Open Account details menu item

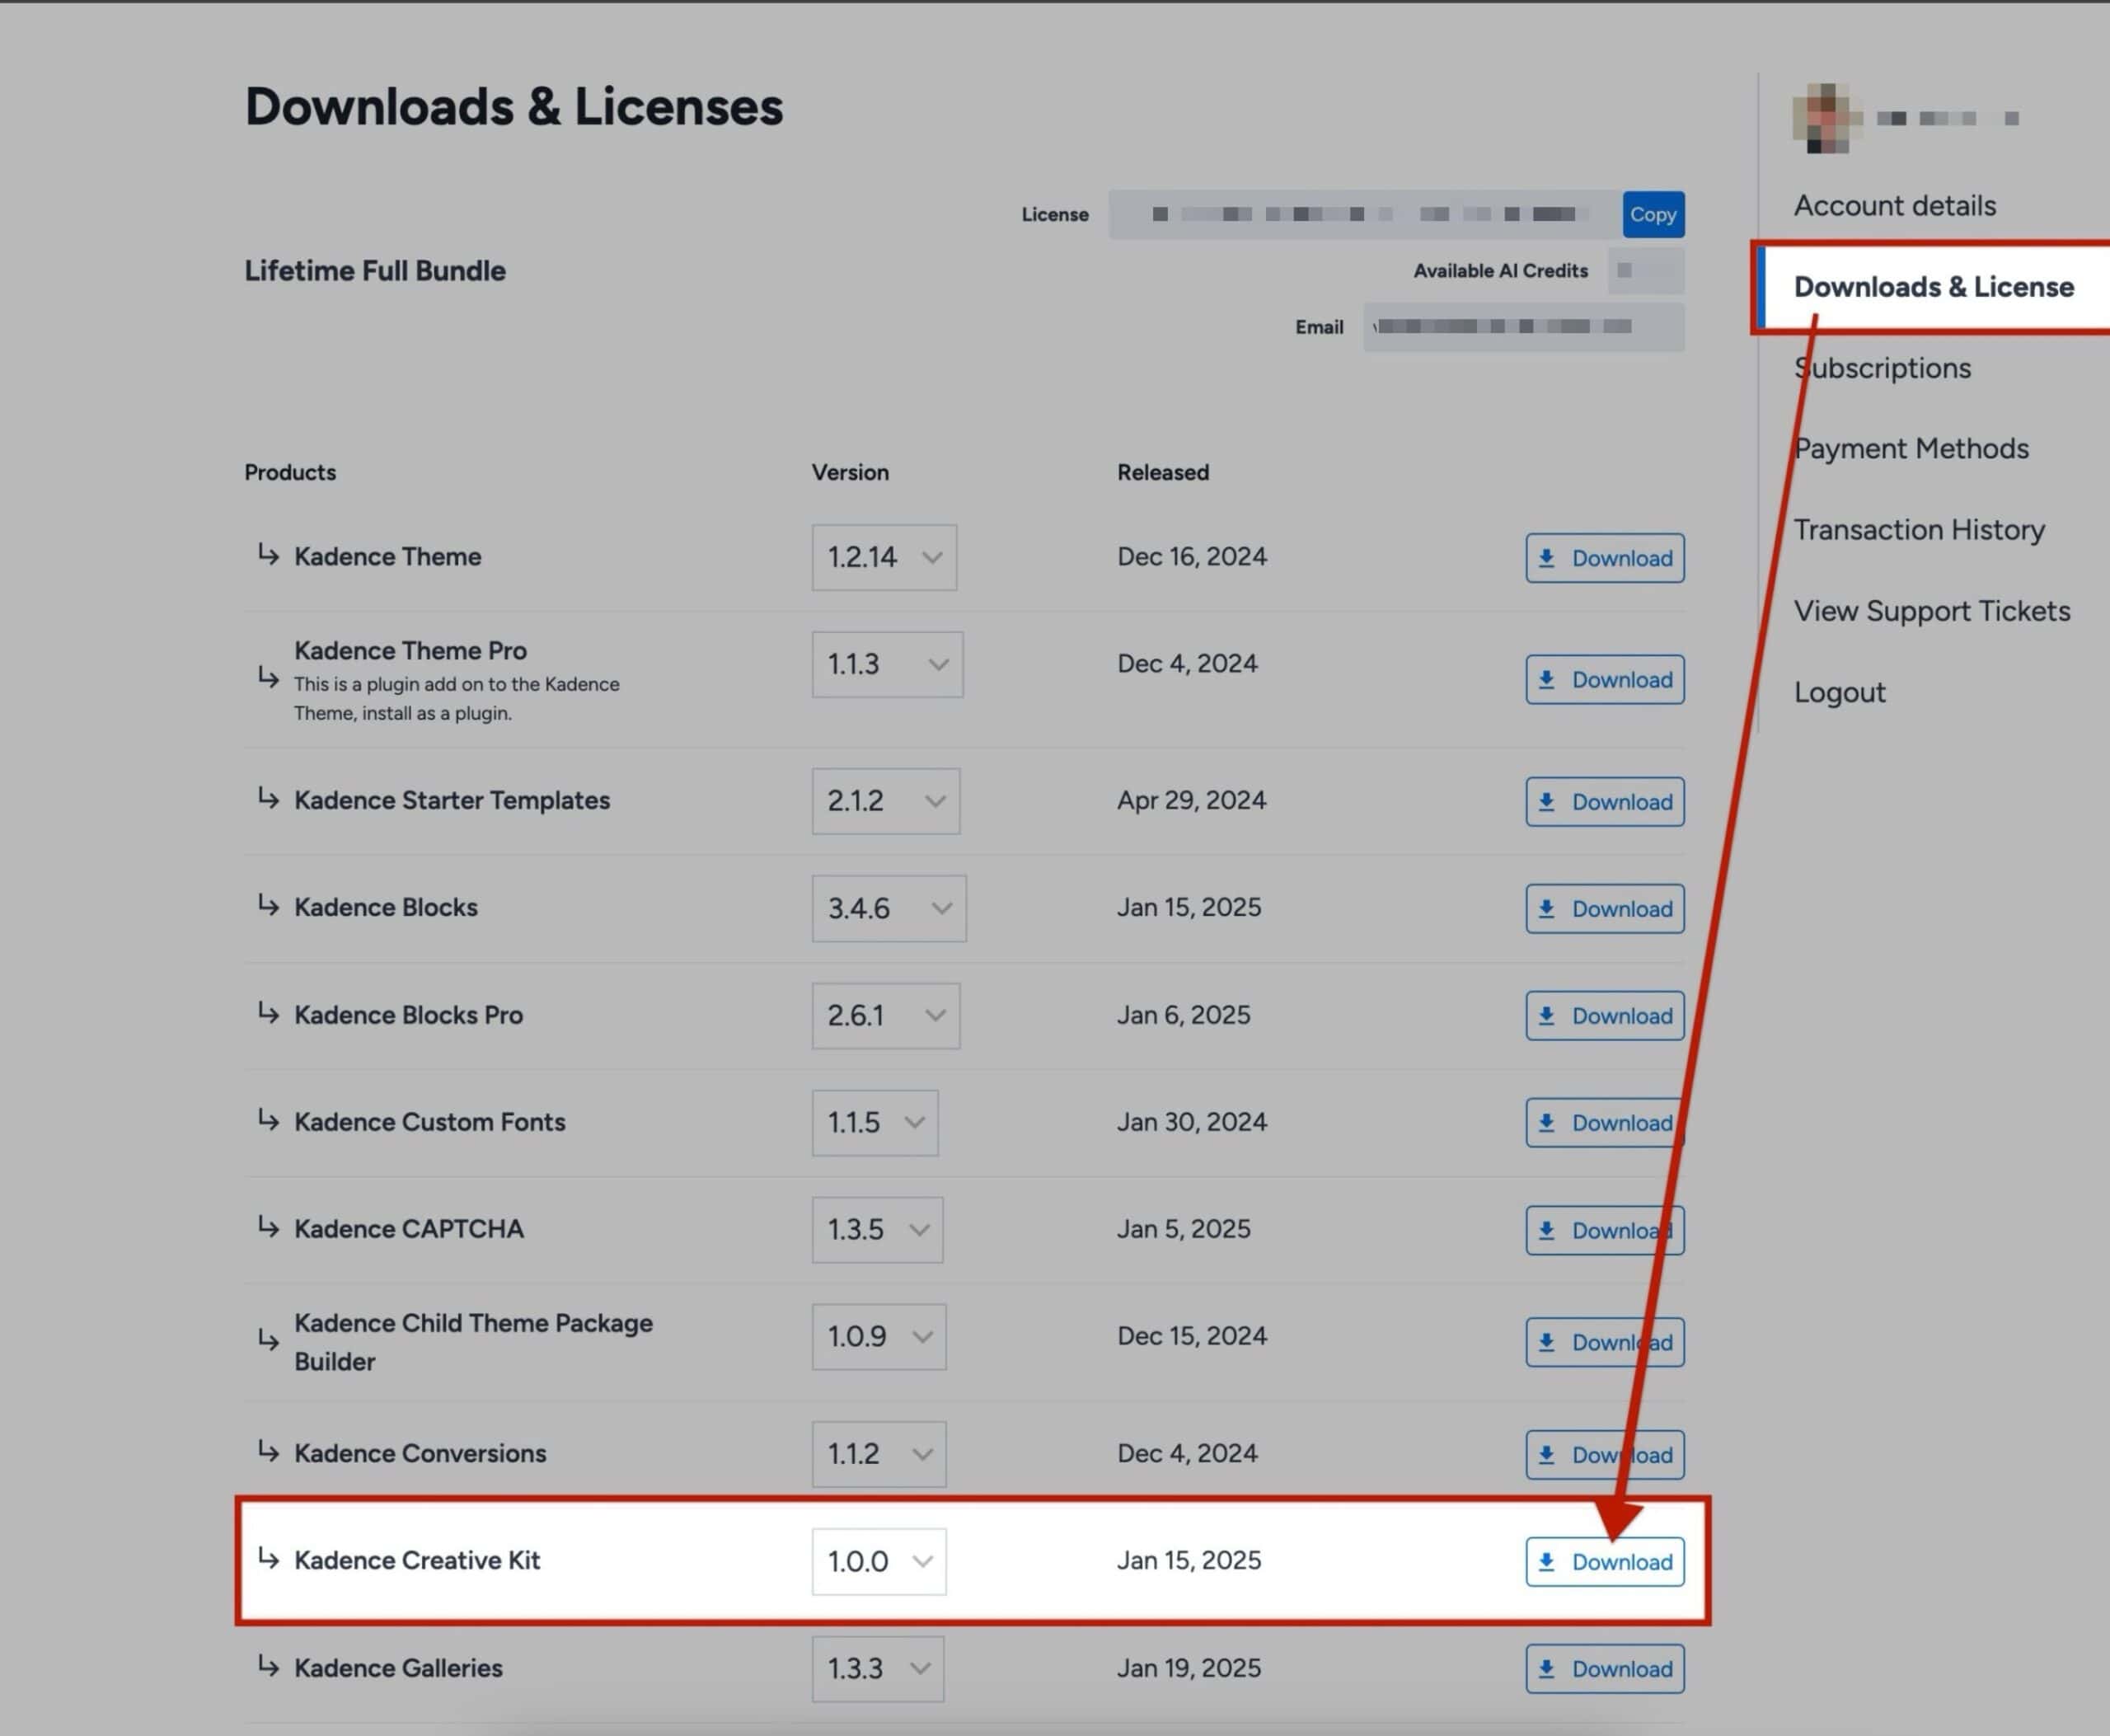coord(1894,206)
